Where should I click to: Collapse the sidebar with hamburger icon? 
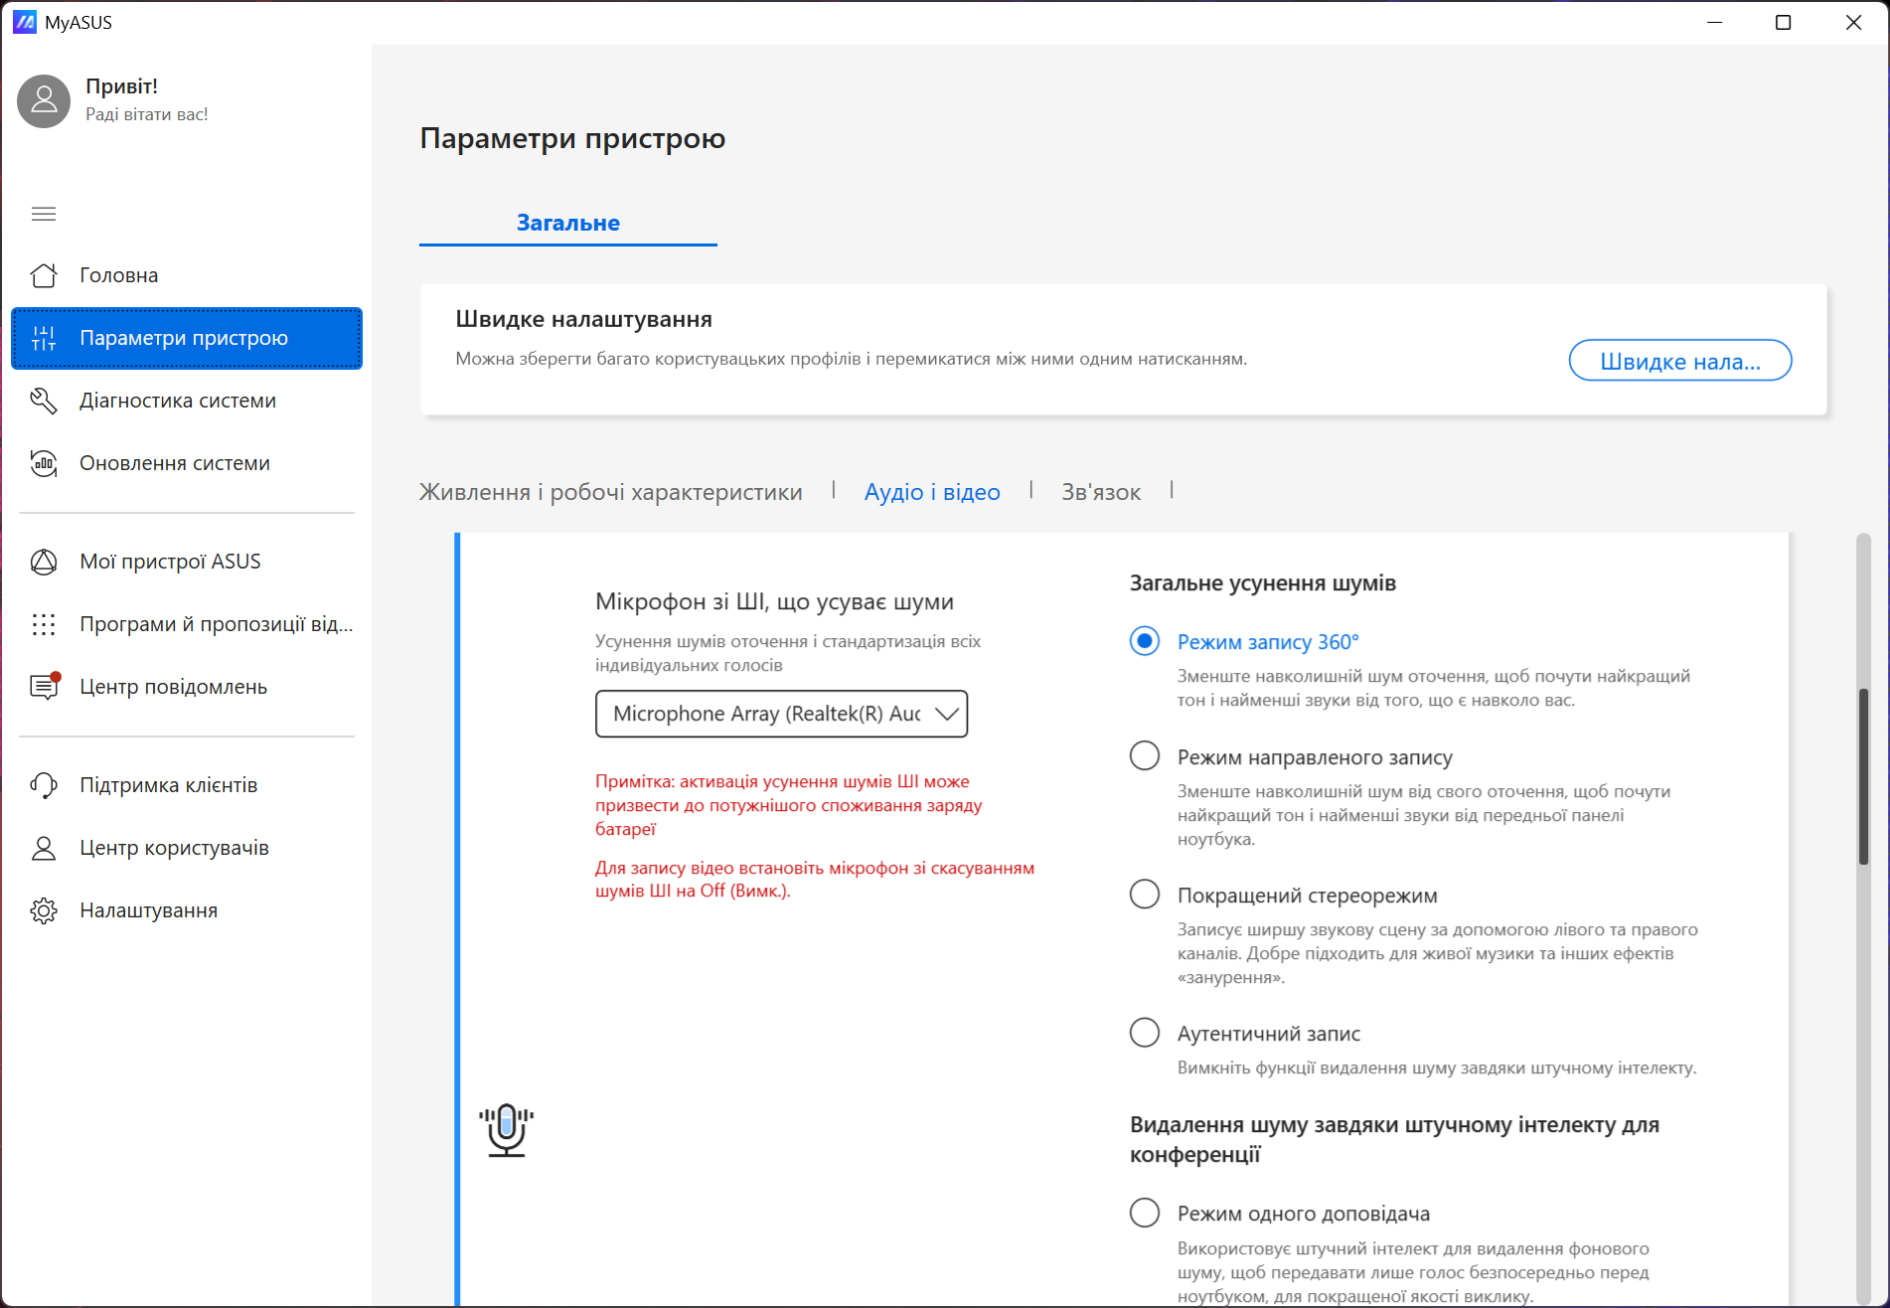[x=44, y=214]
